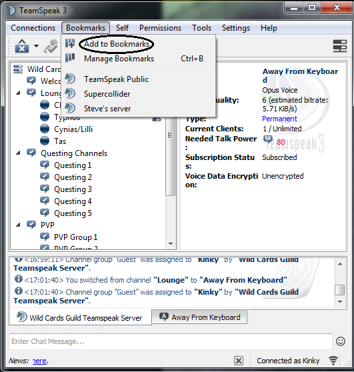This screenshot has height=372, width=354.
Task: Click the Questing 2 channel icon
Action: 45,177
